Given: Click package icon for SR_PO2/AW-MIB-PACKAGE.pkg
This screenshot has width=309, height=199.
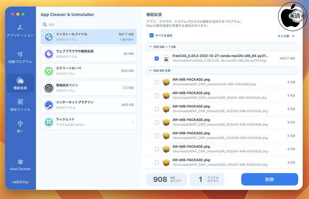Looking at the screenshot, I should coord(166,149).
